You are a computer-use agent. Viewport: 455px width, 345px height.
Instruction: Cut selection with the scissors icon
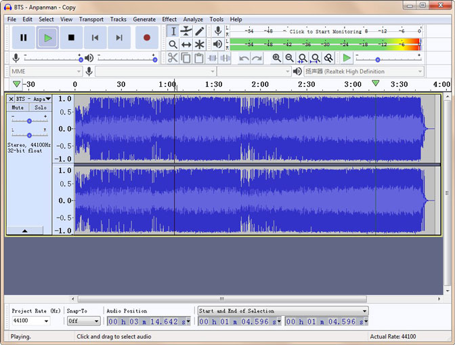[x=173, y=58]
